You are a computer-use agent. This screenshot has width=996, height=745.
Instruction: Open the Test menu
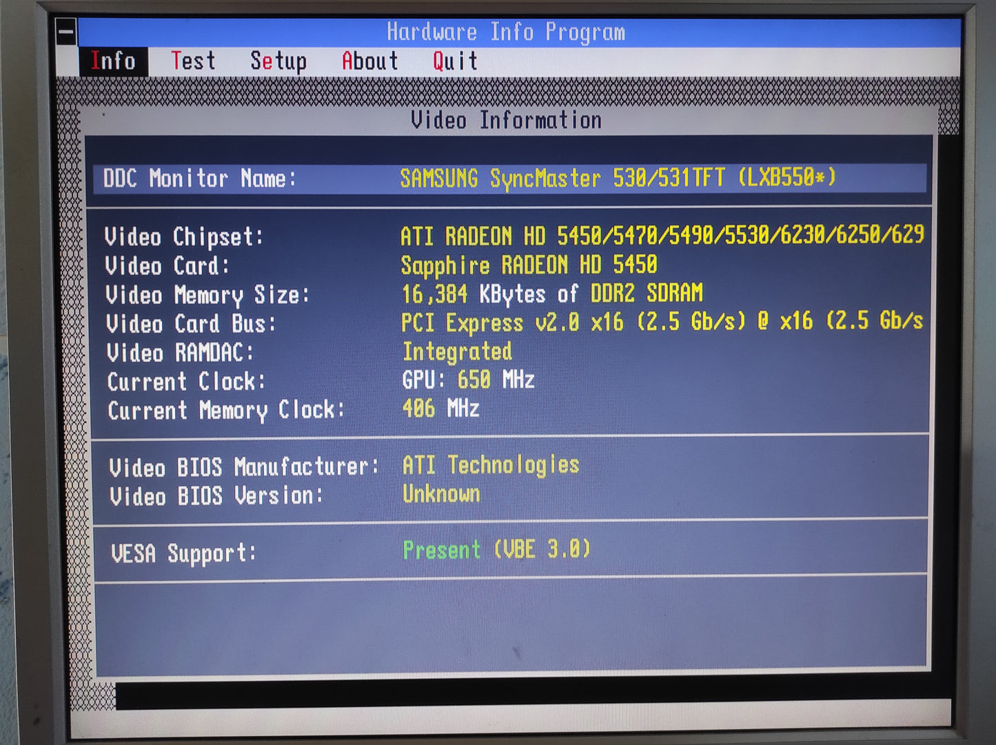pos(193,61)
